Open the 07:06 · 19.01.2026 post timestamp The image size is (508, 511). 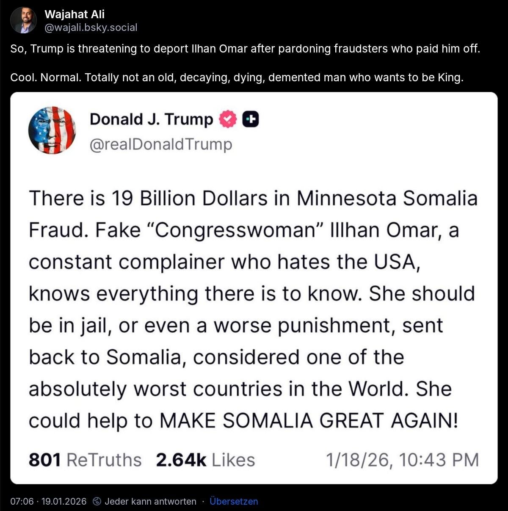pos(48,501)
